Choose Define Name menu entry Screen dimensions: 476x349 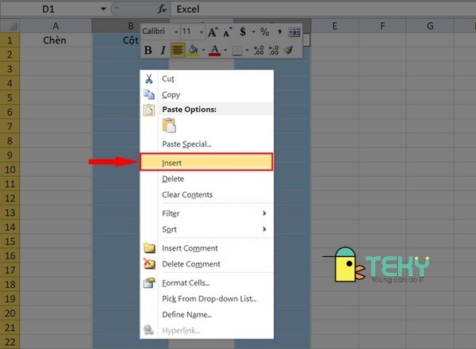click(x=207, y=314)
